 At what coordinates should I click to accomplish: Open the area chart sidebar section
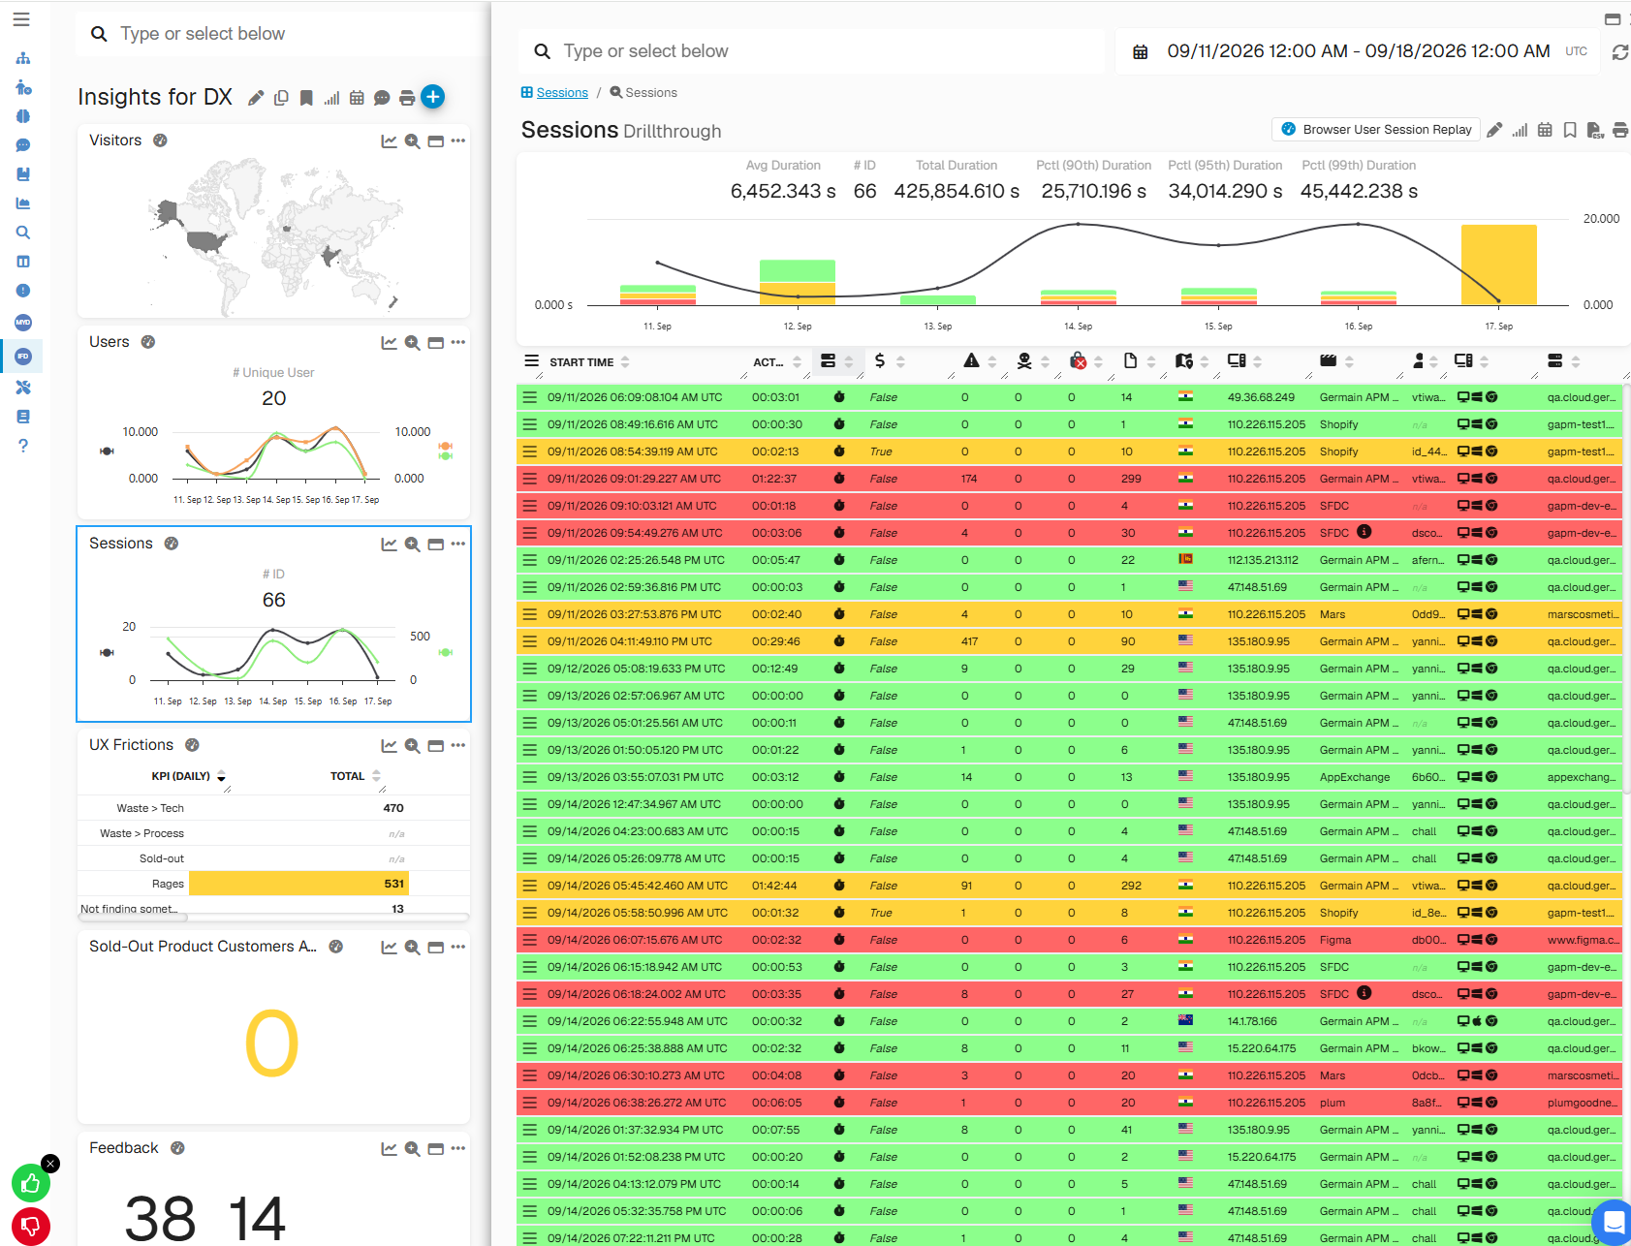[23, 203]
